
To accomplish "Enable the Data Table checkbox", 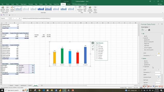I will [x=97, y=52].
